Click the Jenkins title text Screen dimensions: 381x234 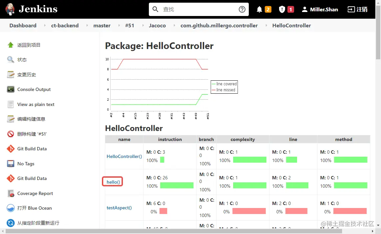[38, 9]
